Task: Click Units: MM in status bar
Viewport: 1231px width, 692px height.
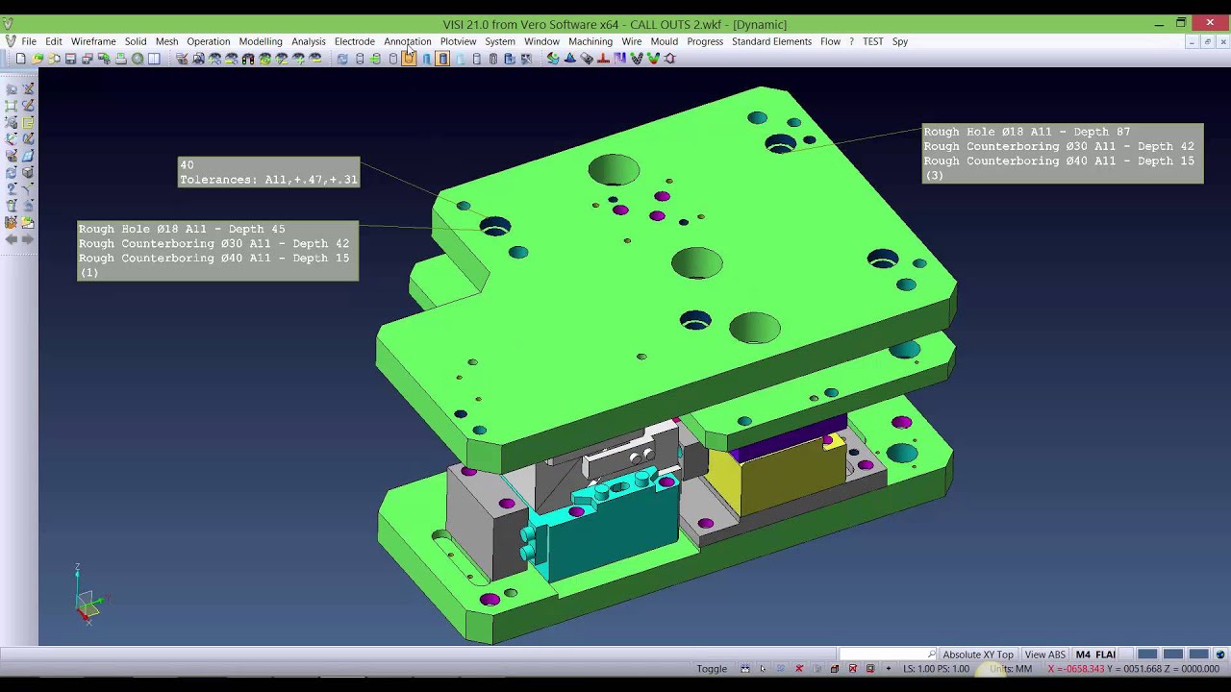Action: (1011, 669)
